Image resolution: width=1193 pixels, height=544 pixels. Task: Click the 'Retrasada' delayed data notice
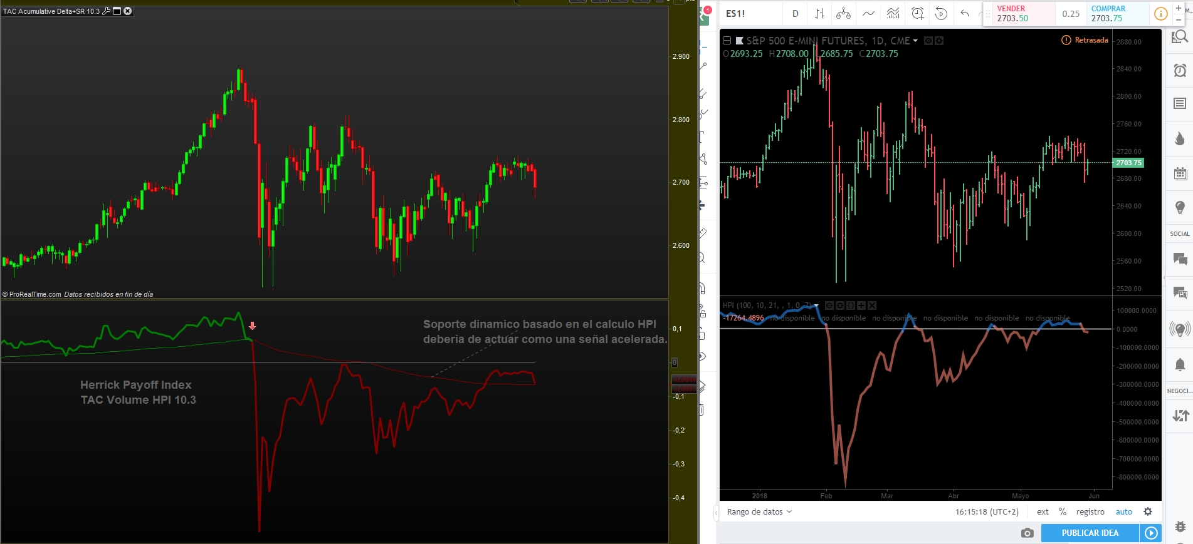point(1085,40)
